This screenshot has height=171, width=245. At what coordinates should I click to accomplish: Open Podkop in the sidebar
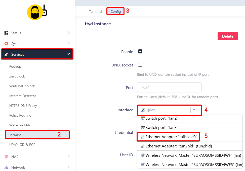point(15,66)
